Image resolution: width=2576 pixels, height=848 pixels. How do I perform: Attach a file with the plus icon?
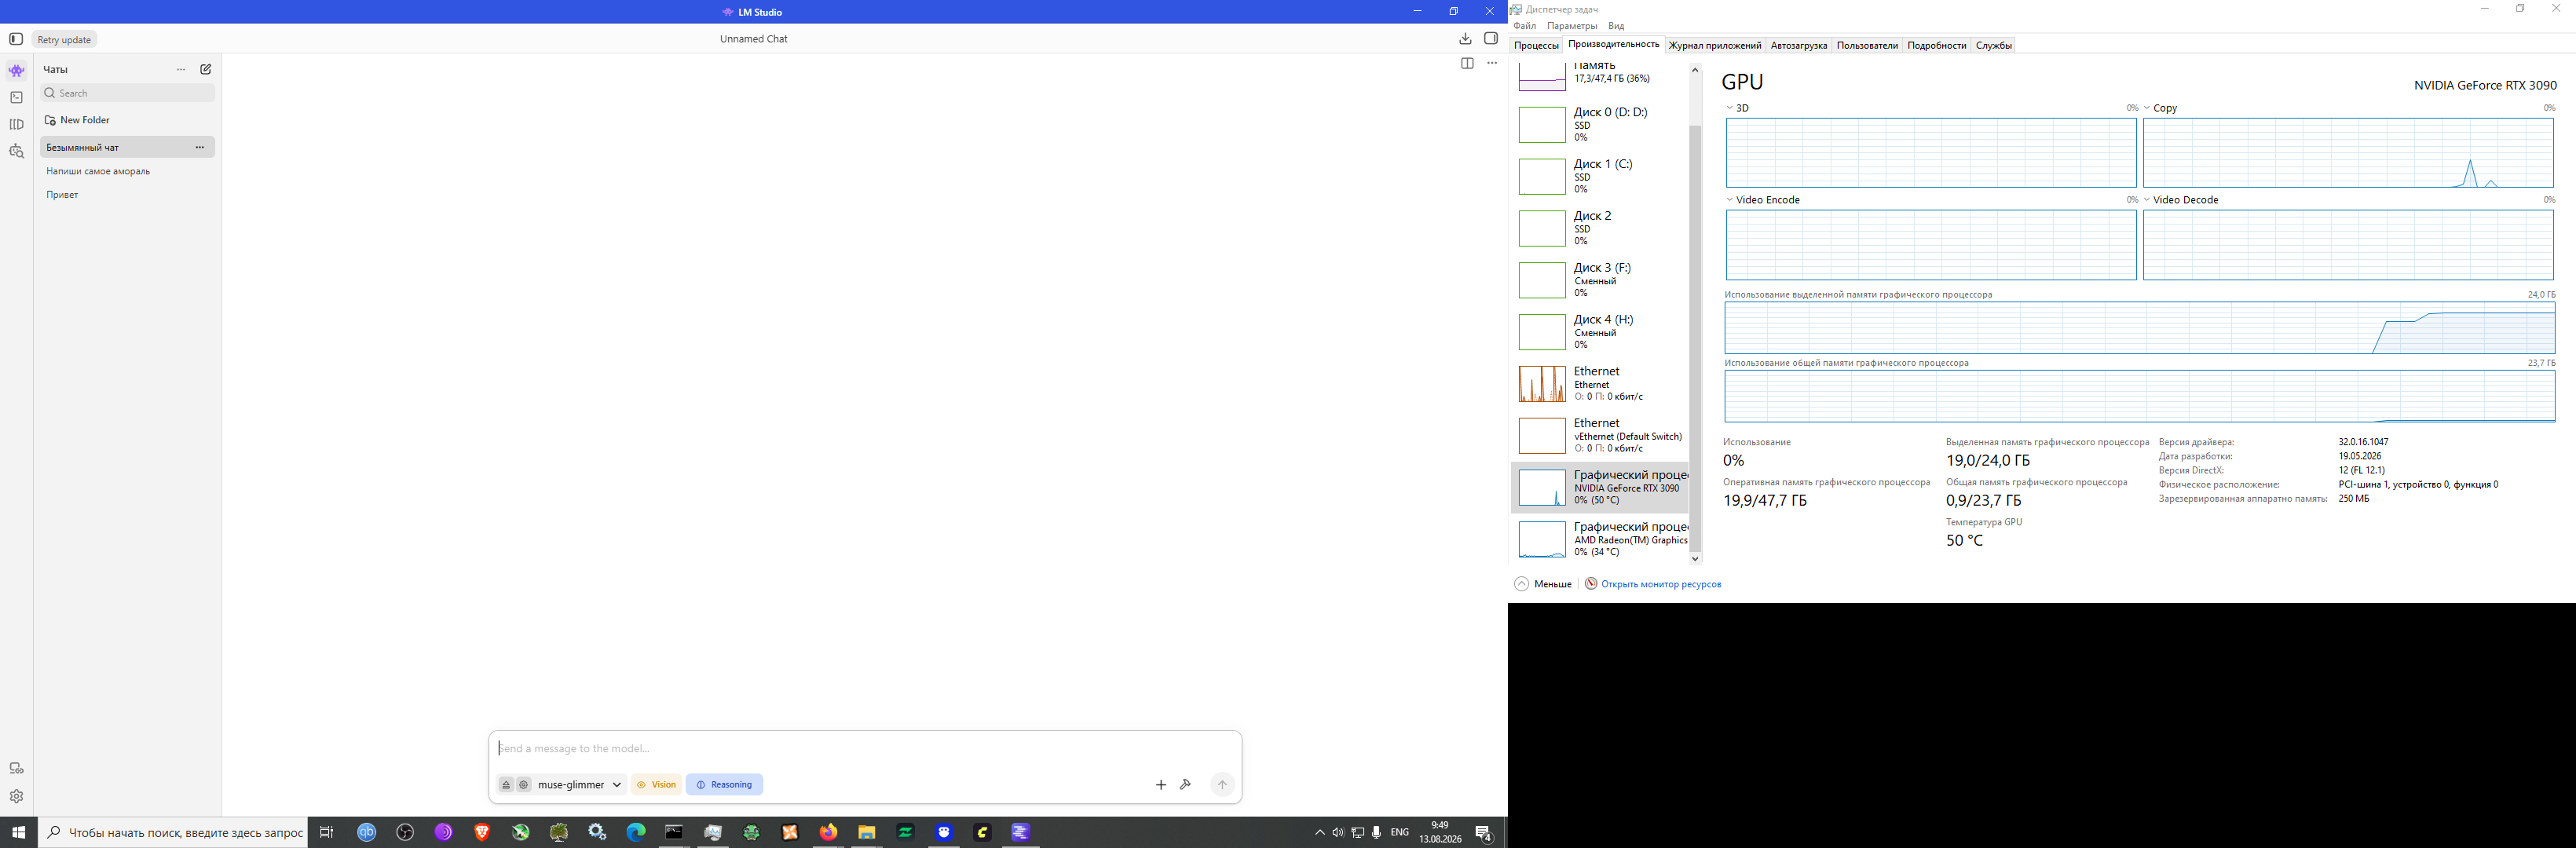coord(1161,785)
